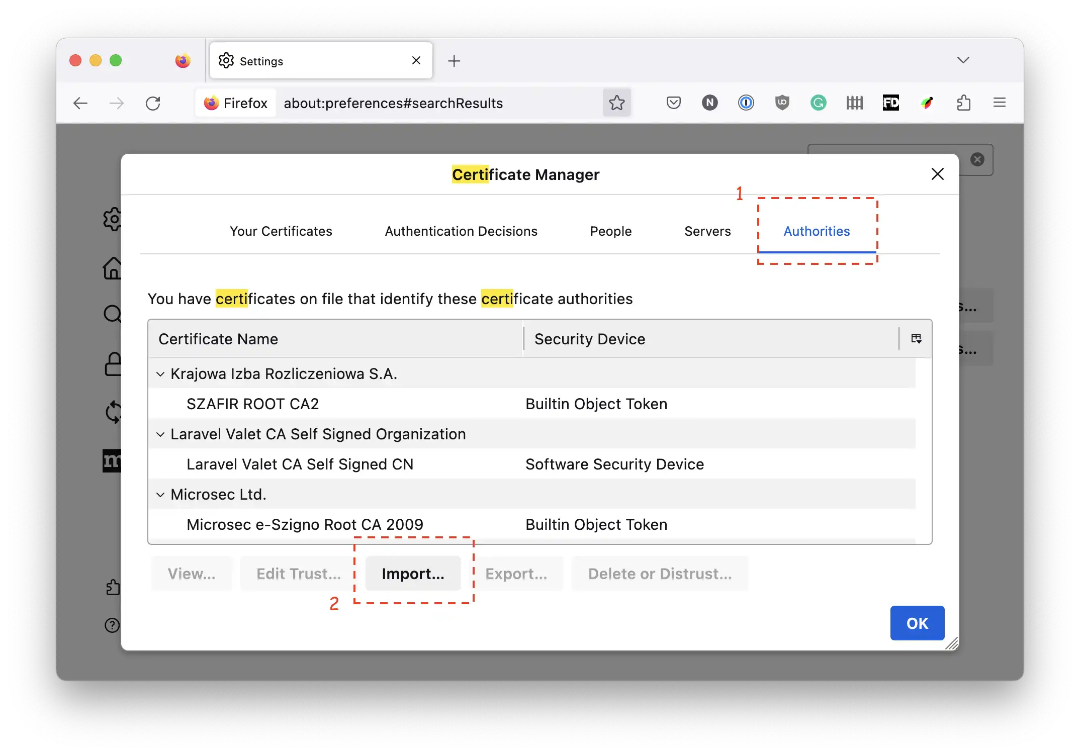The height and width of the screenshot is (755, 1080).
Task: Select Microsec e-Szigno Root CA 2009
Action: click(x=305, y=525)
